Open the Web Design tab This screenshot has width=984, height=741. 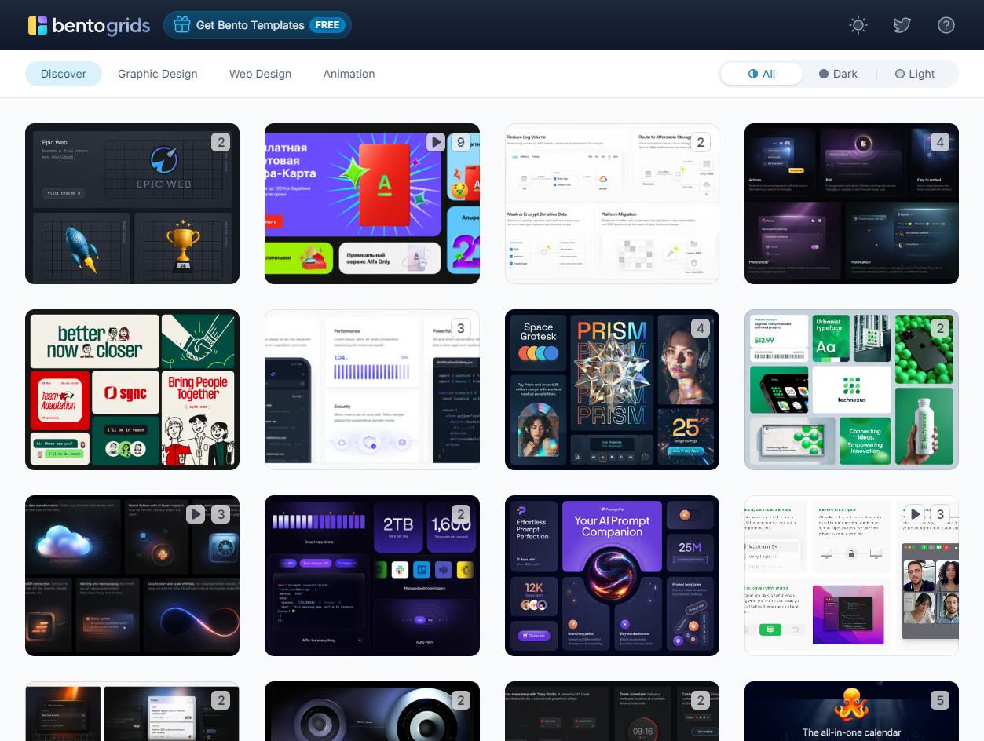point(260,74)
